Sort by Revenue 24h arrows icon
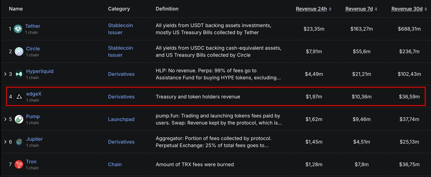Viewport: 431px width, 177px height. pos(330,9)
